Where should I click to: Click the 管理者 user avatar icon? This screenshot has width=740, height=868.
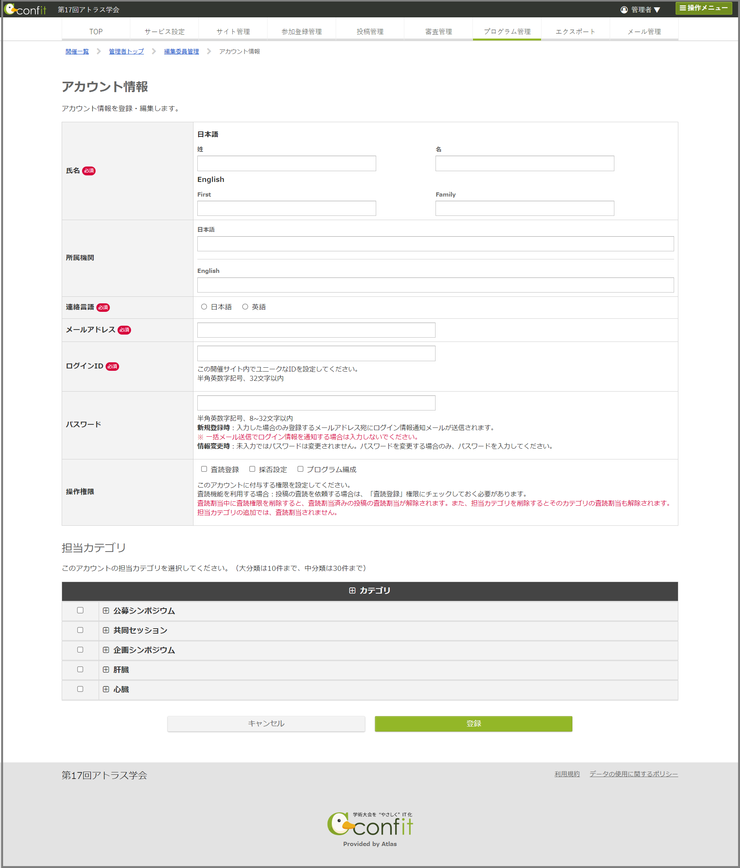(624, 10)
